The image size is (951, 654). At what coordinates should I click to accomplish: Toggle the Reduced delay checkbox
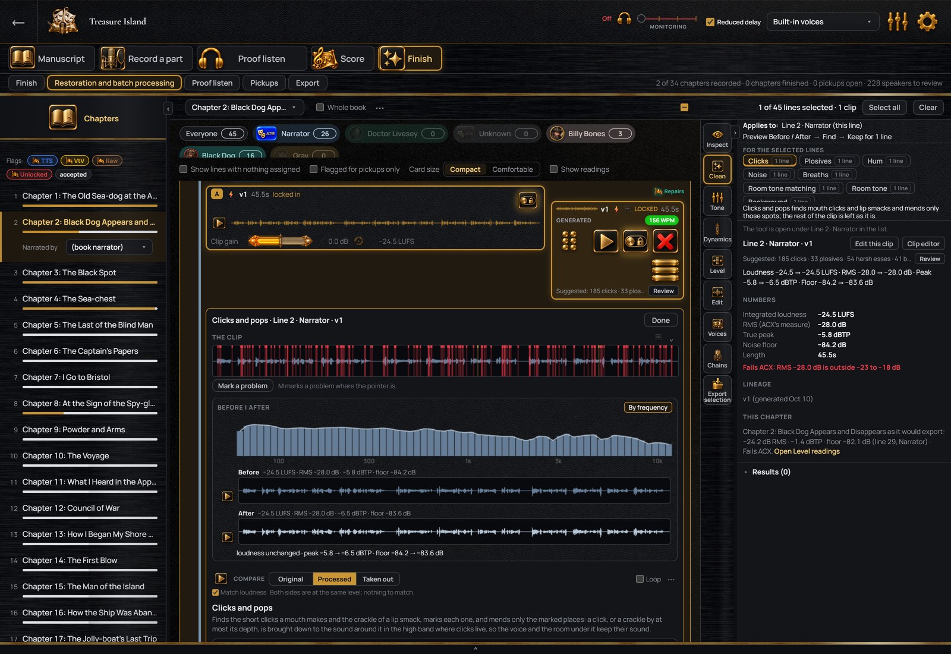710,22
